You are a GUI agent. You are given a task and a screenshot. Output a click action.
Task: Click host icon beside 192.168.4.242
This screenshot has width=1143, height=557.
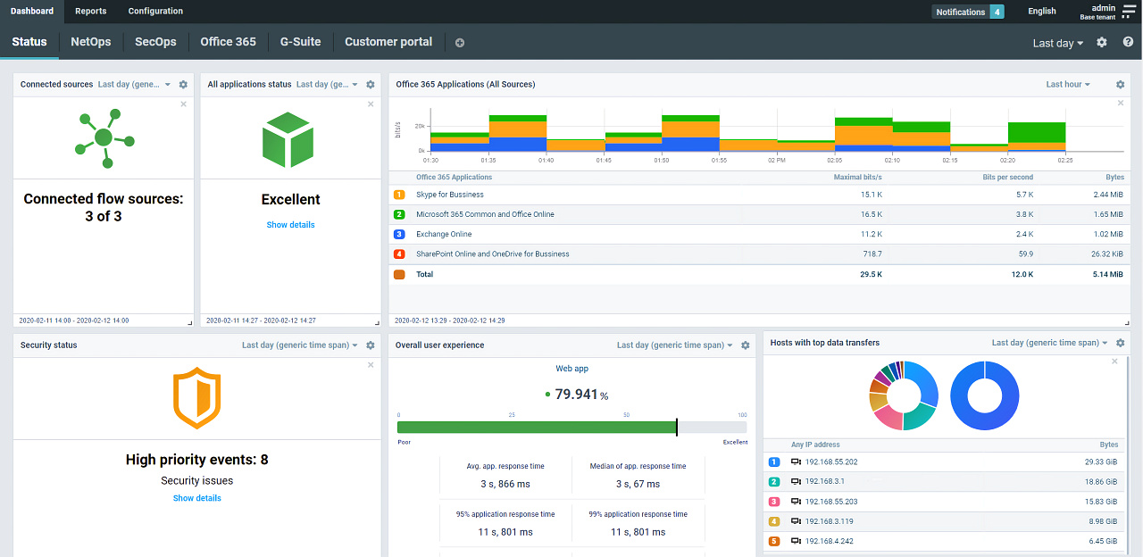pos(796,541)
